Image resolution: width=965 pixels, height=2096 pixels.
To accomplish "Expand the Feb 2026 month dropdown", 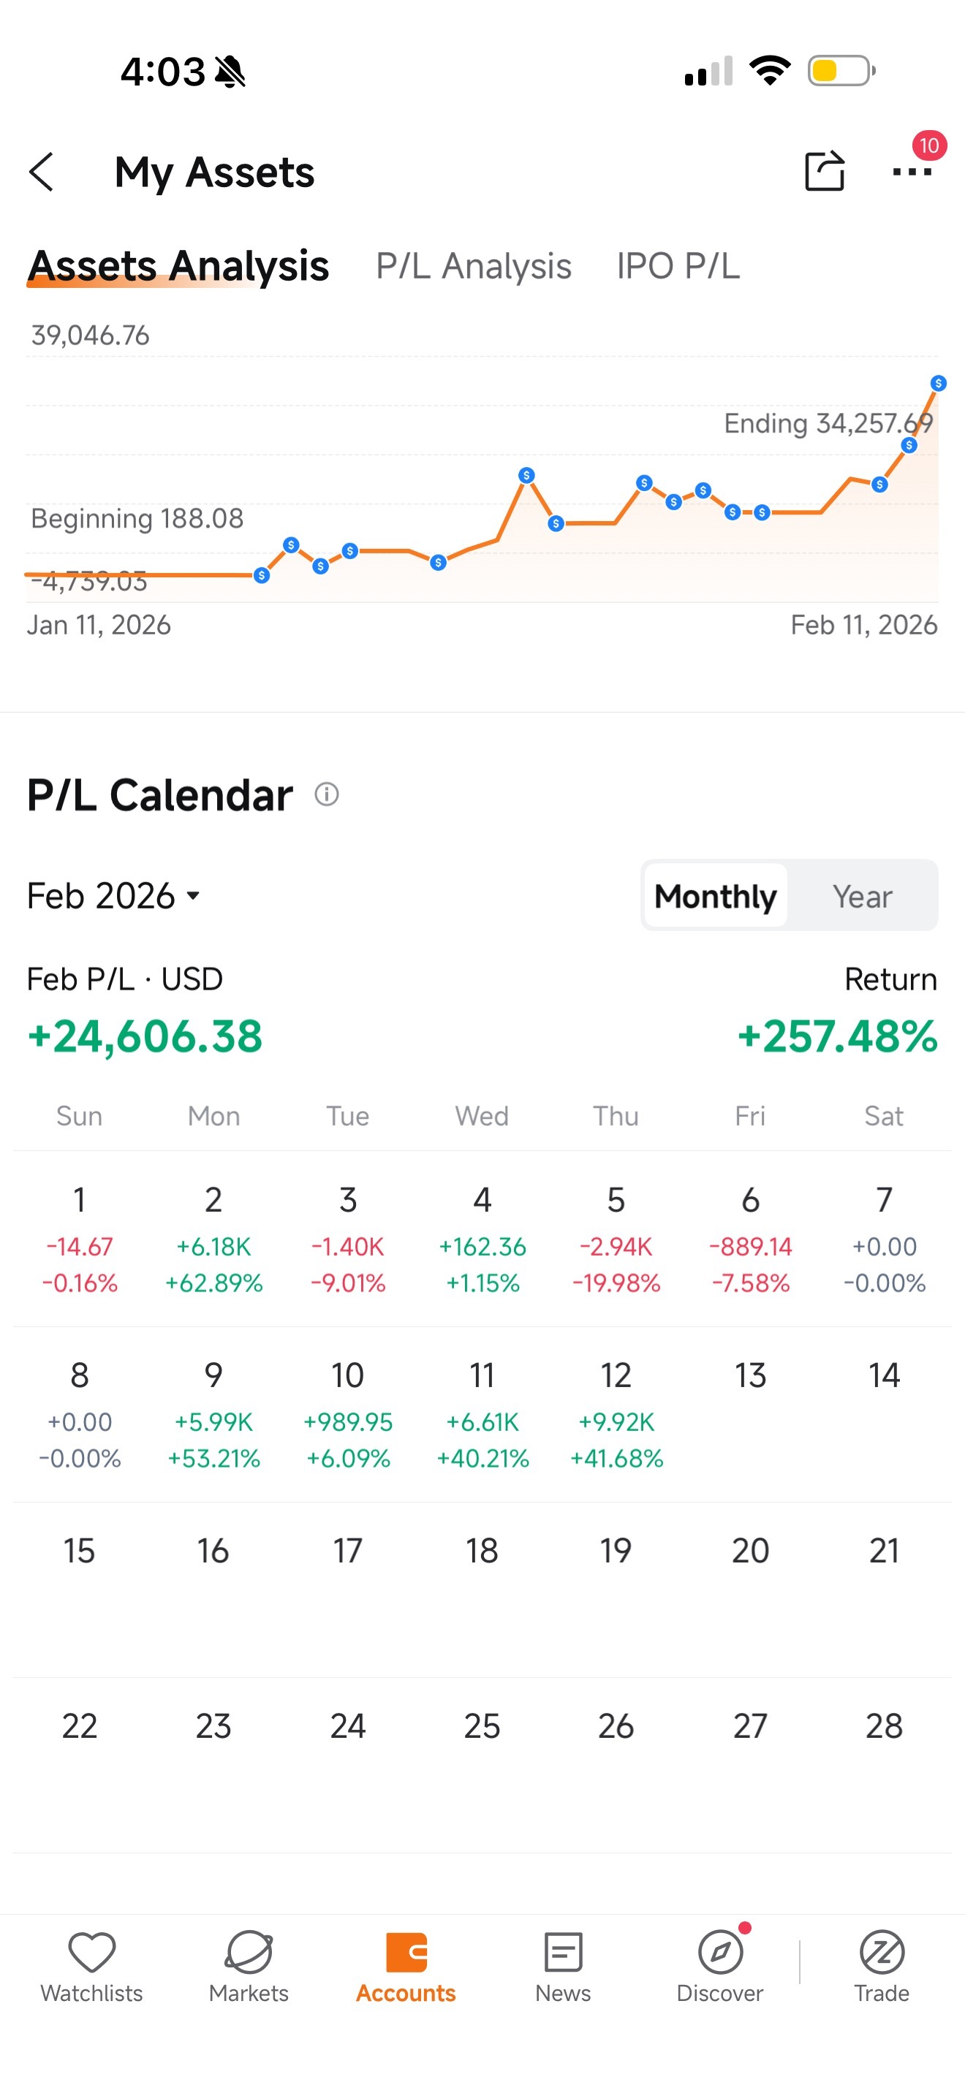I will click(x=113, y=896).
